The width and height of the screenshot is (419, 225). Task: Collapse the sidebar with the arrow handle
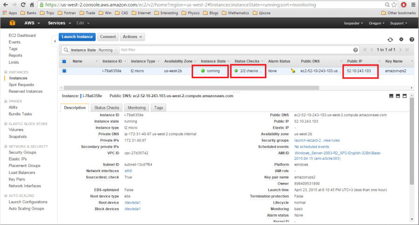(55, 41)
